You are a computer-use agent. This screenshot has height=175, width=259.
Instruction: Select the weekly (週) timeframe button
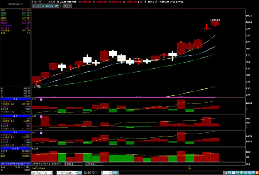65,6
